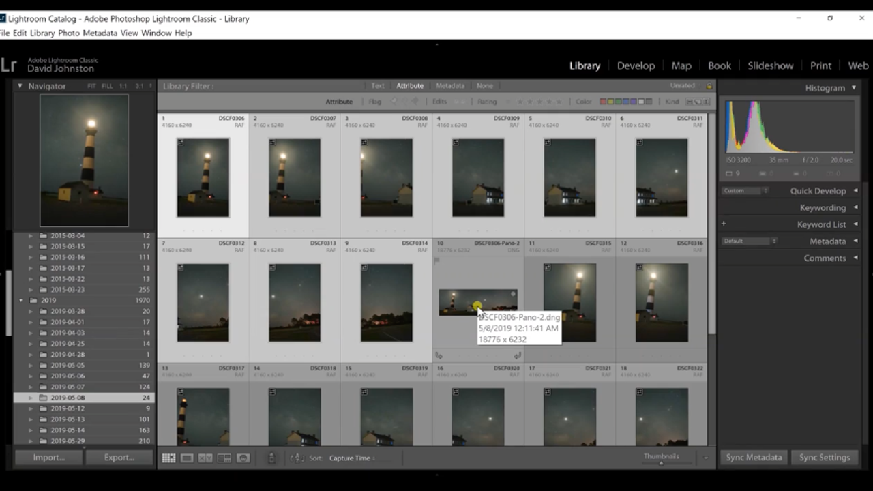Click the Painter spray can tool
This screenshot has height=491, width=873.
click(x=271, y=458)
